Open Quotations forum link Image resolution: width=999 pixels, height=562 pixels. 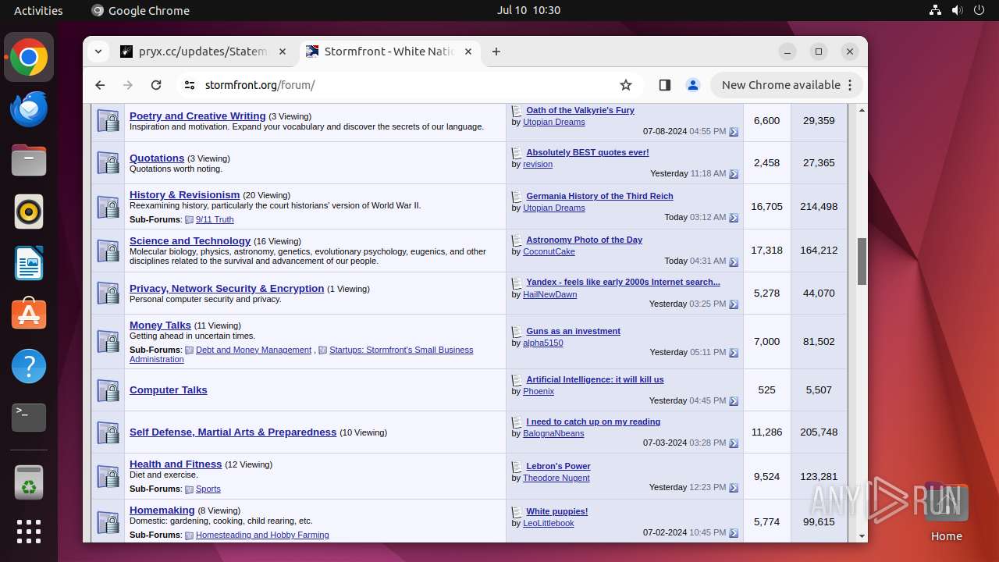pyautogui.click(x=157, y=158)
